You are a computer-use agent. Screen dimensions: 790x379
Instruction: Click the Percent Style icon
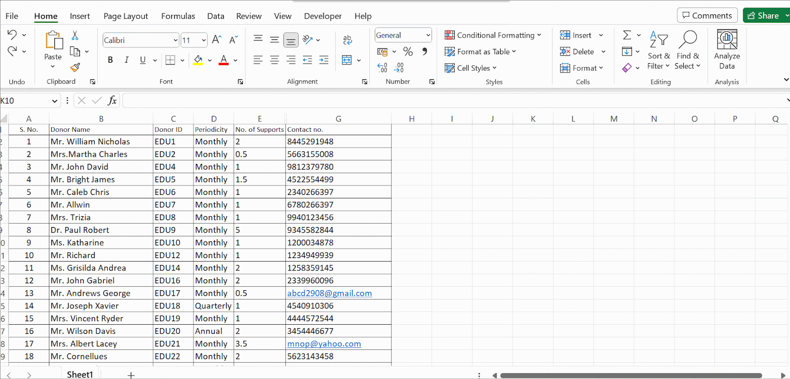point(408,51)
